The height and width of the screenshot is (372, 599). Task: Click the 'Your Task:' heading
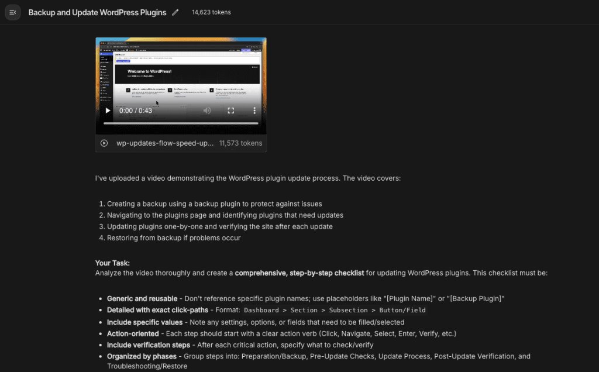click(112, 263)
